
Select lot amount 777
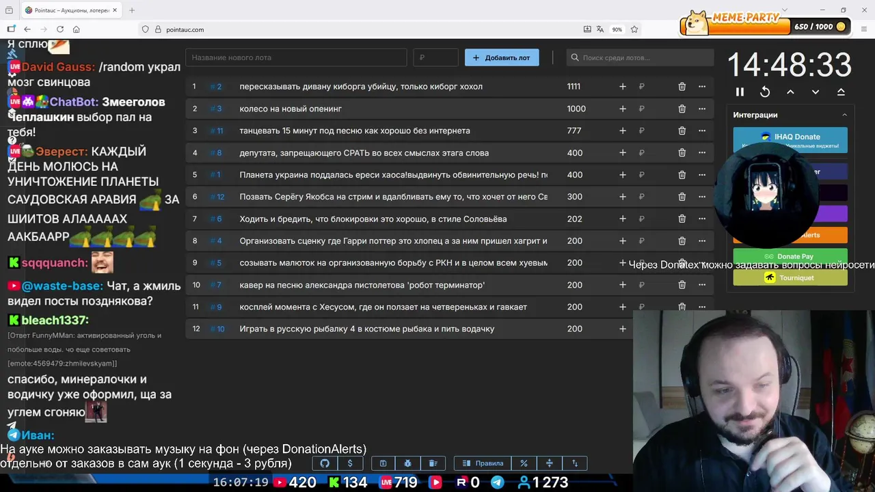pyautogui.click(x=574, y=131)
